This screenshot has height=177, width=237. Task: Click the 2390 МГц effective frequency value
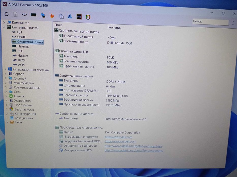click(x=112, y=101)
